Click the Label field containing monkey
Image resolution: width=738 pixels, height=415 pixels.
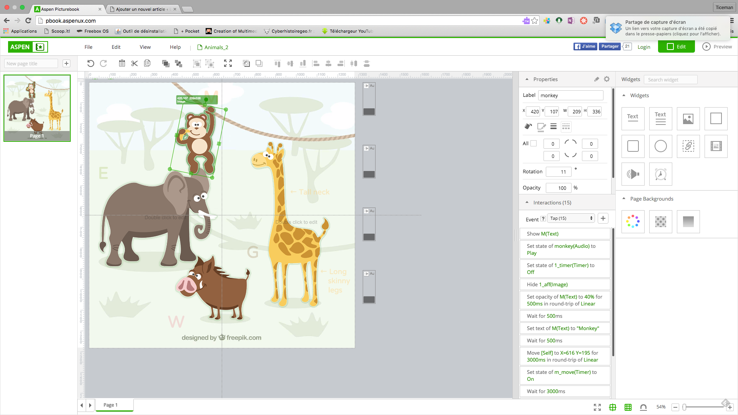click(x=571, y=95)
